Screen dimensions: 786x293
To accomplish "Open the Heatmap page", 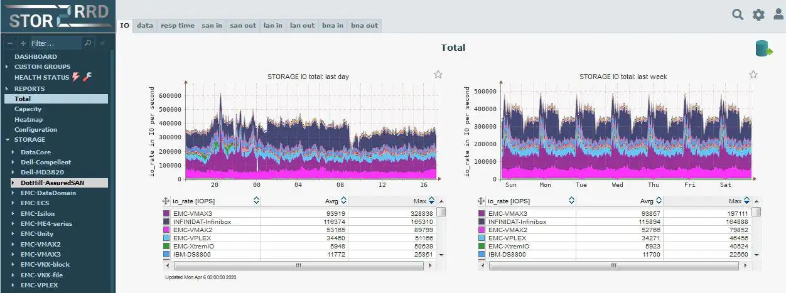I will (x=29, y=119).
